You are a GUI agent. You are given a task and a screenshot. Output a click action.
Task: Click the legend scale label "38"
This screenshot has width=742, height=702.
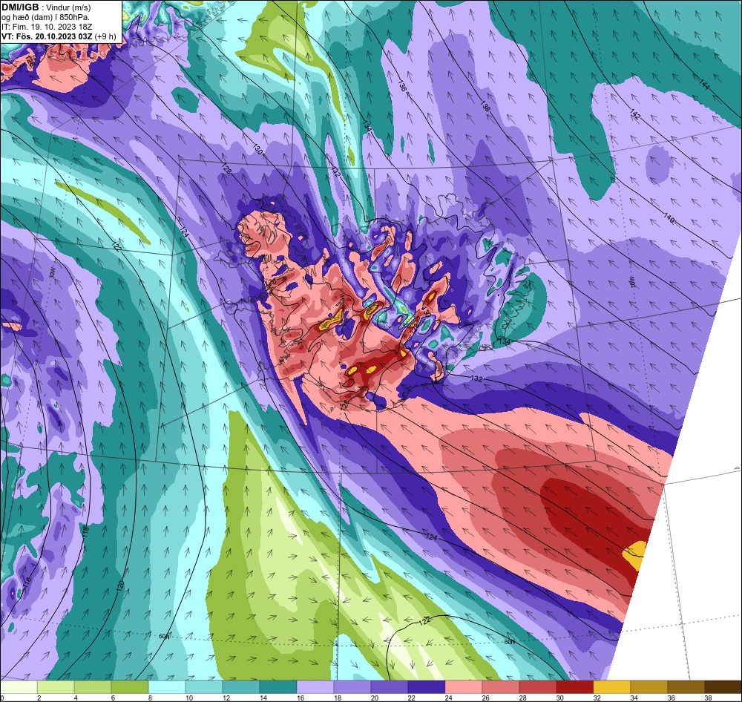click(708, 698)
